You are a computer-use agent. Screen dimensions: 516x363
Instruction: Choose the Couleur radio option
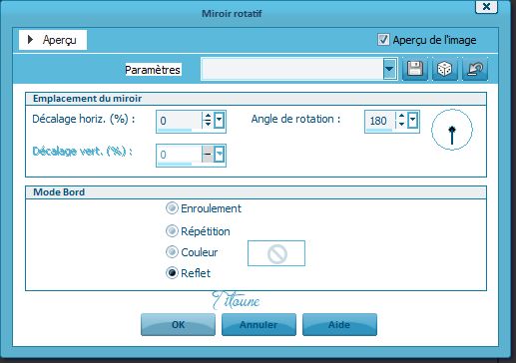[x=172, y=252]
